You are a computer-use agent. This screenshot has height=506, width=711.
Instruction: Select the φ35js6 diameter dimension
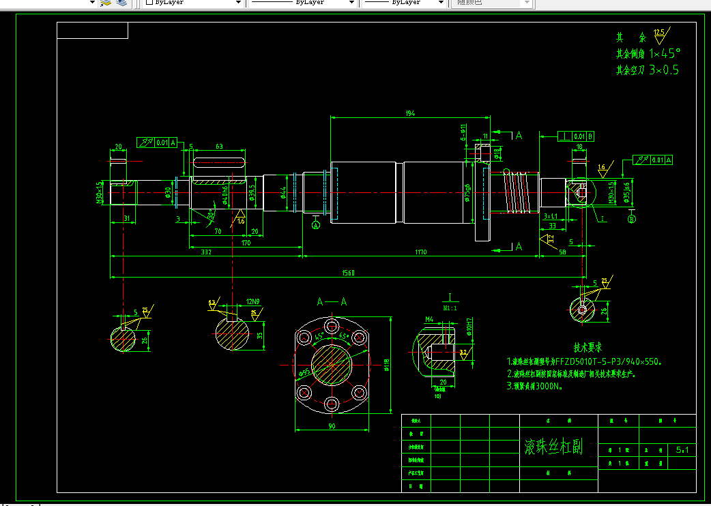pyautogui.click(x=627, y=192)
